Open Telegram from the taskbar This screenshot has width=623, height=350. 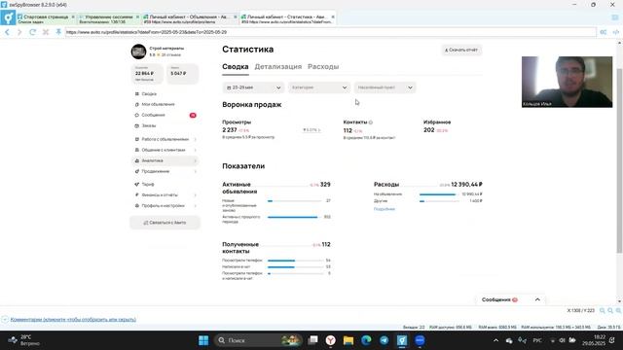click(x=385, y=340)
